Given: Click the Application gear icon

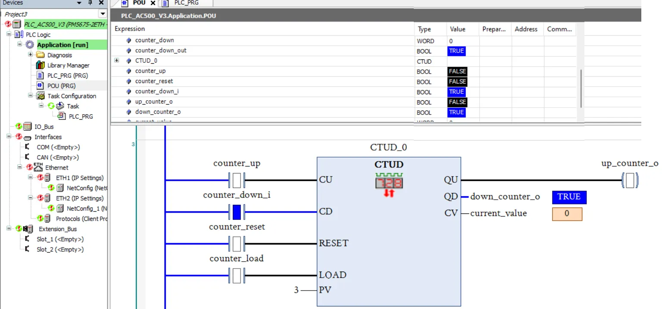Looking at the screenshot, I should pos(30,45).
